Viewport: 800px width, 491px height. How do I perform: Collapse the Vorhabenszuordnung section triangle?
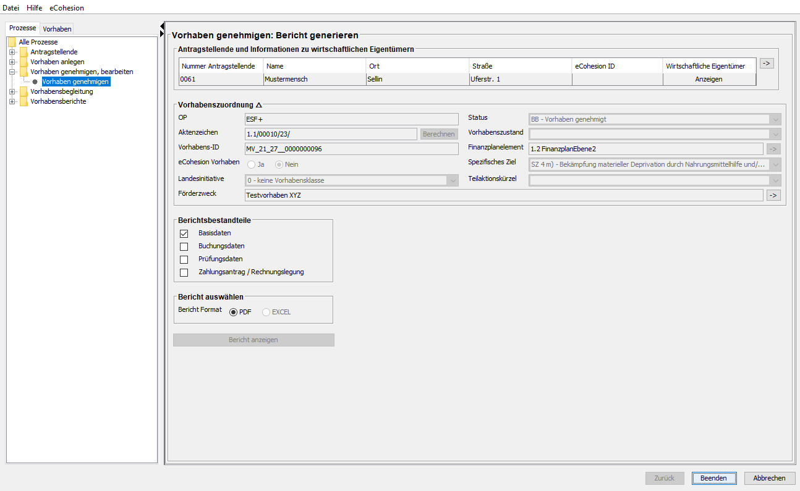tap(259, 105)
